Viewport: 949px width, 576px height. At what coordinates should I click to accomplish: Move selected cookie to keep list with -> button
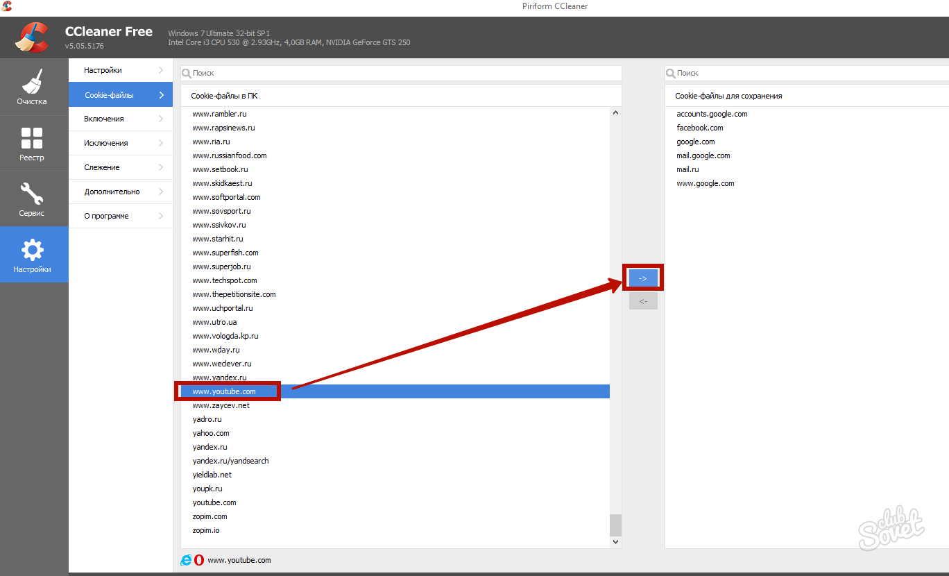point(643,278)
